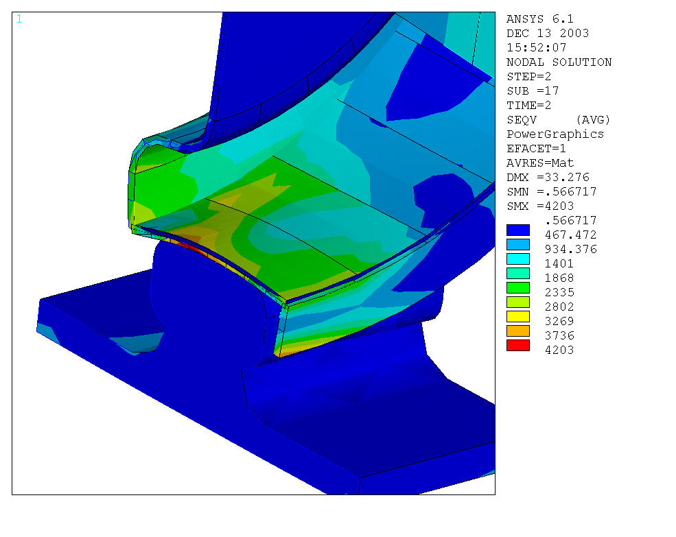Click the 'ANSYS 6.1' title text

[x=539, y=19]
